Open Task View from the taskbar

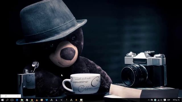(x=12, y=100)
